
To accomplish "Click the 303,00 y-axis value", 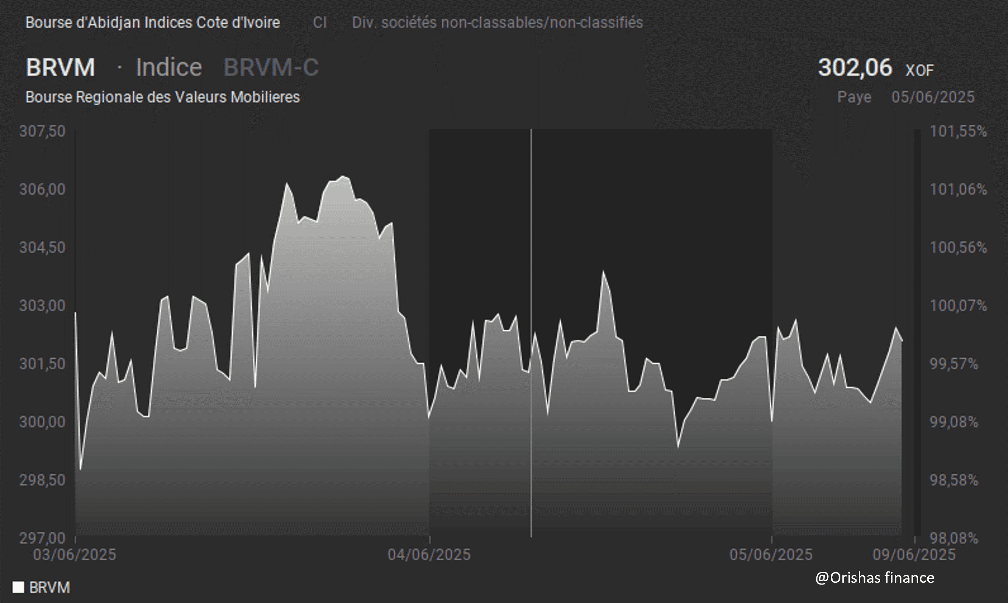I will (x=42, y=306).
